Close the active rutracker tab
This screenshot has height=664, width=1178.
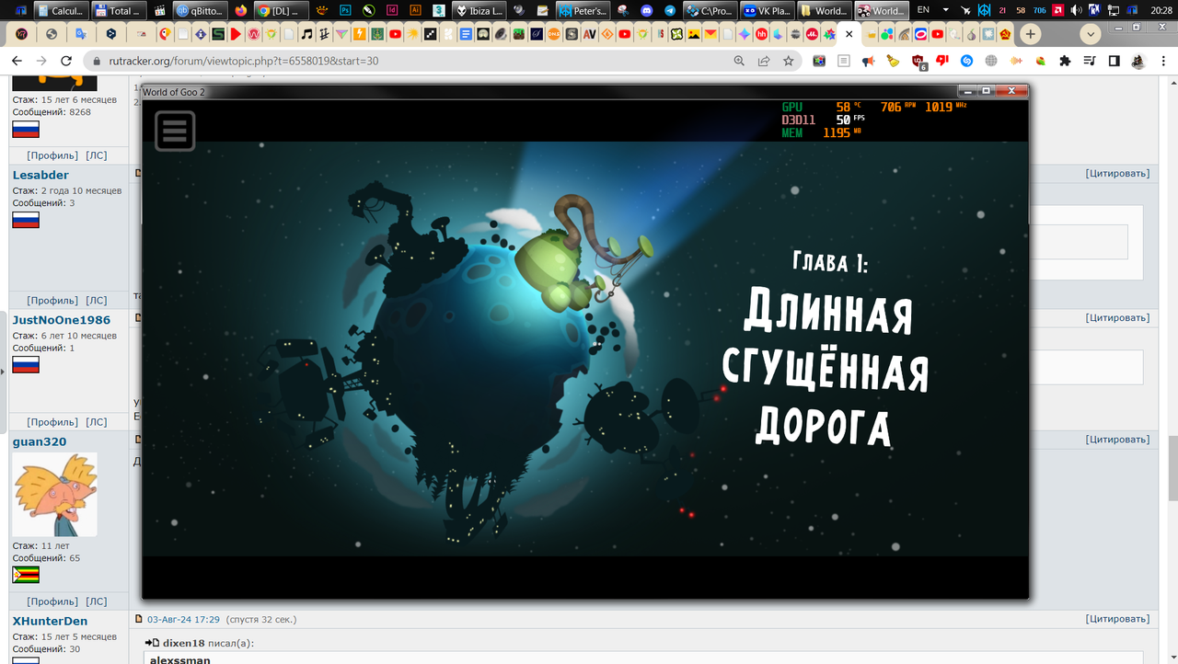click(849, 34)
